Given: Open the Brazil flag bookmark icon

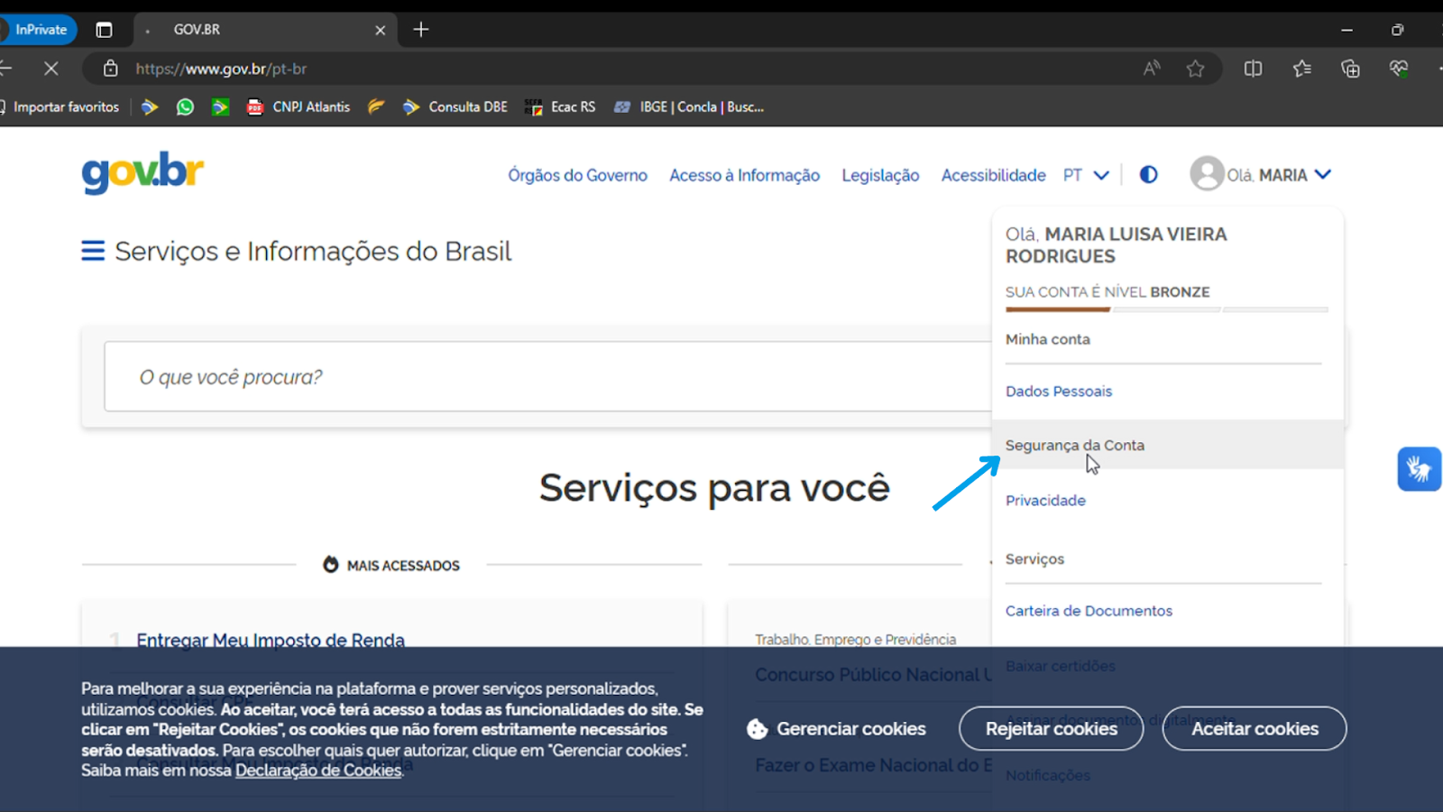Looking at the screenshot, I should 220,106.
